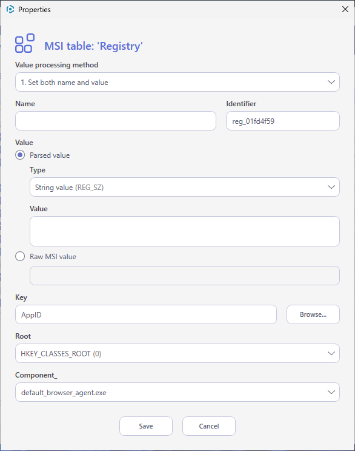
Task: Click the MSI table squares icon
Action: pos(25,43)
